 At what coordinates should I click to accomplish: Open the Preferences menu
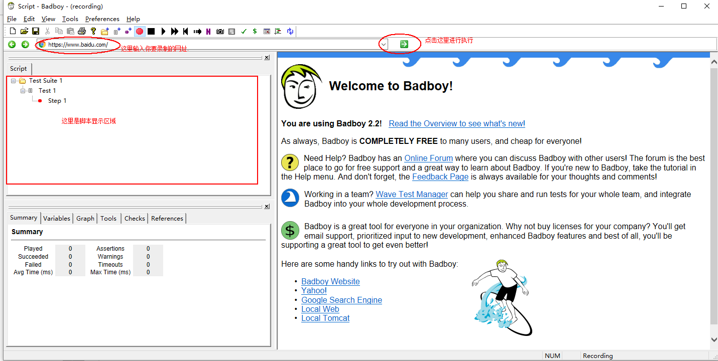click(102, 19)
